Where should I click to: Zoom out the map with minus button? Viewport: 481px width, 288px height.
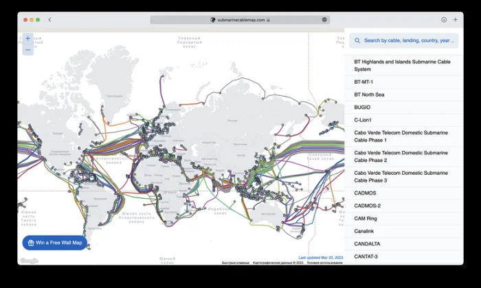[28, 50]
